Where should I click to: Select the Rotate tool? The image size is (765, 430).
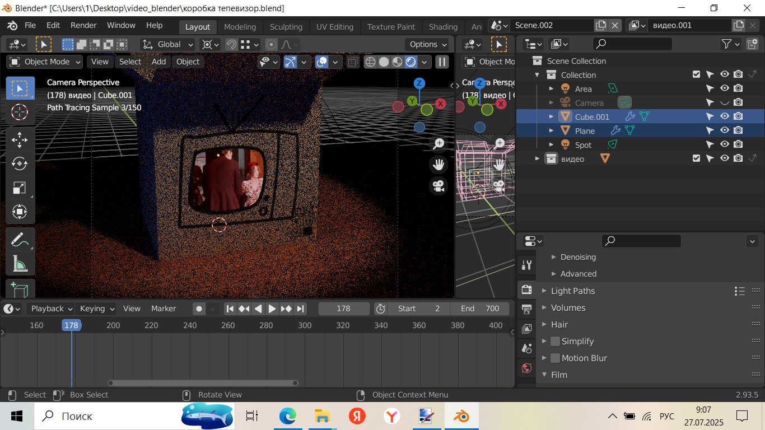tap(20, 163)
